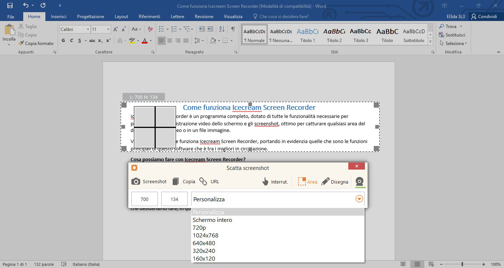Click the Copia formato paintbrush
504x268 pixels.
[21, 43]
